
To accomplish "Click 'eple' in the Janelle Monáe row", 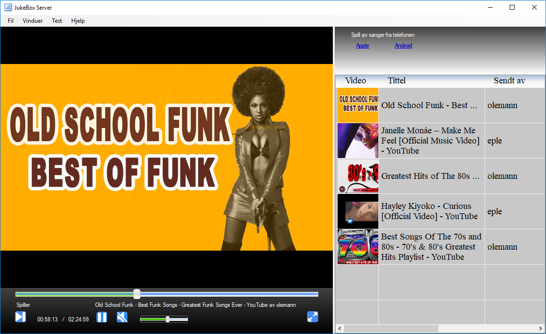I will point(495,141).
